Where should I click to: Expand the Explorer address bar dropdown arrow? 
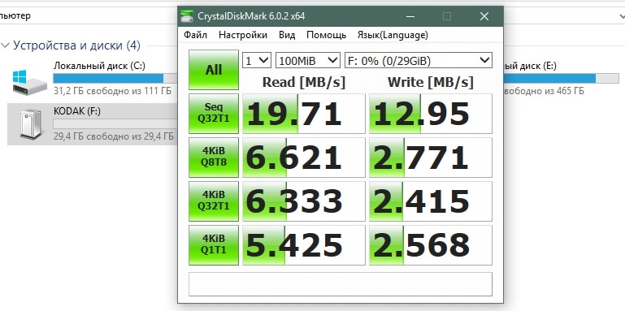pyautogui.click(x=622, y=16)
